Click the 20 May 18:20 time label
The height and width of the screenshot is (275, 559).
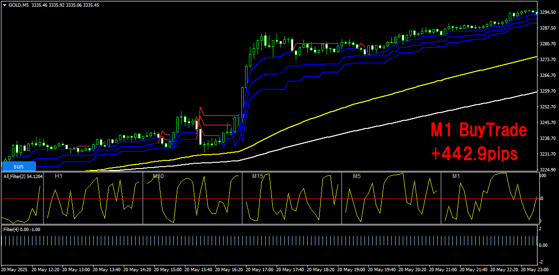tap(321, 270)
